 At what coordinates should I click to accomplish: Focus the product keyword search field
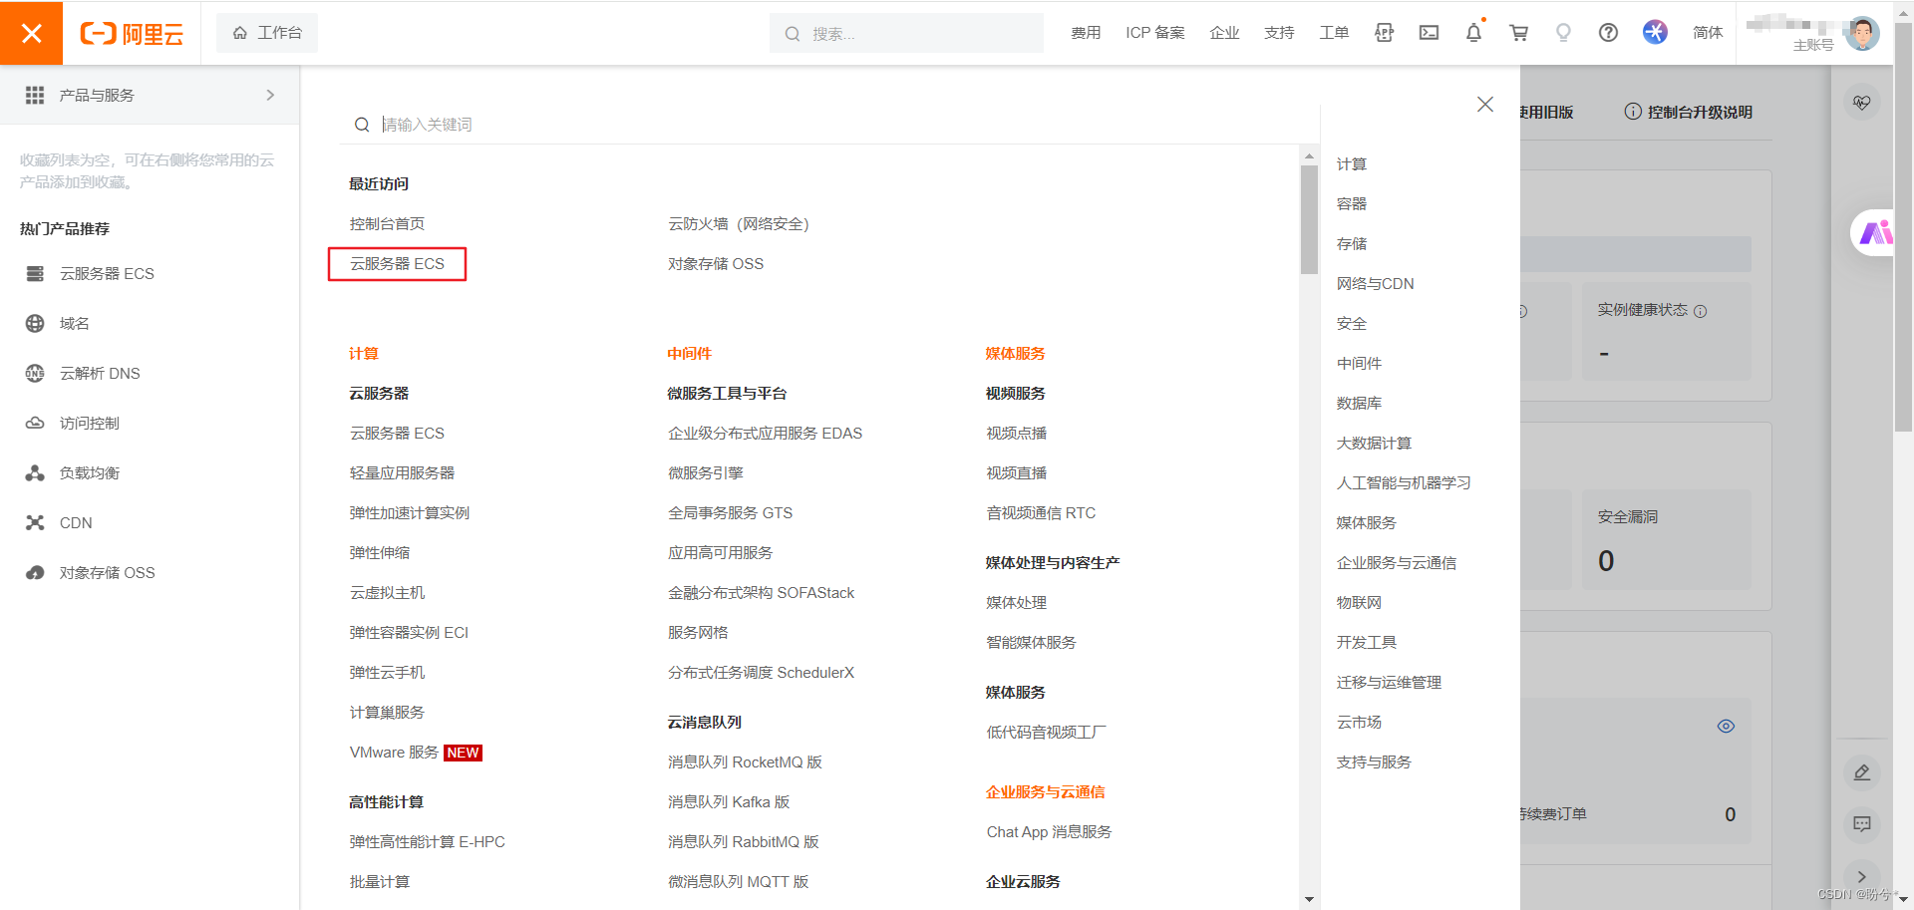(829, 125)
